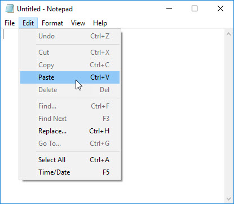Open the View menu
This screenshot has width=234, height=204.
pos(78,23)
